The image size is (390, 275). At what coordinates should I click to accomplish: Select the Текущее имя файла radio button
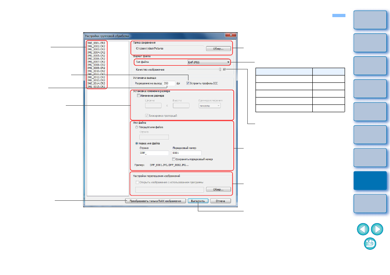click(137, 127)
